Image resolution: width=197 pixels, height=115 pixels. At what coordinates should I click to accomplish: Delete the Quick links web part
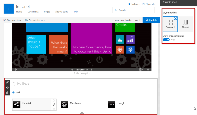(x=7, y=93)
